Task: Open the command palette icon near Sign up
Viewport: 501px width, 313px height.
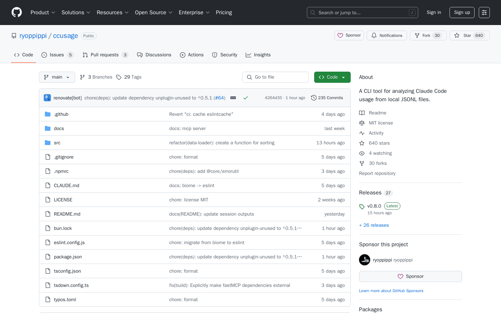Action: pos(484,12)
